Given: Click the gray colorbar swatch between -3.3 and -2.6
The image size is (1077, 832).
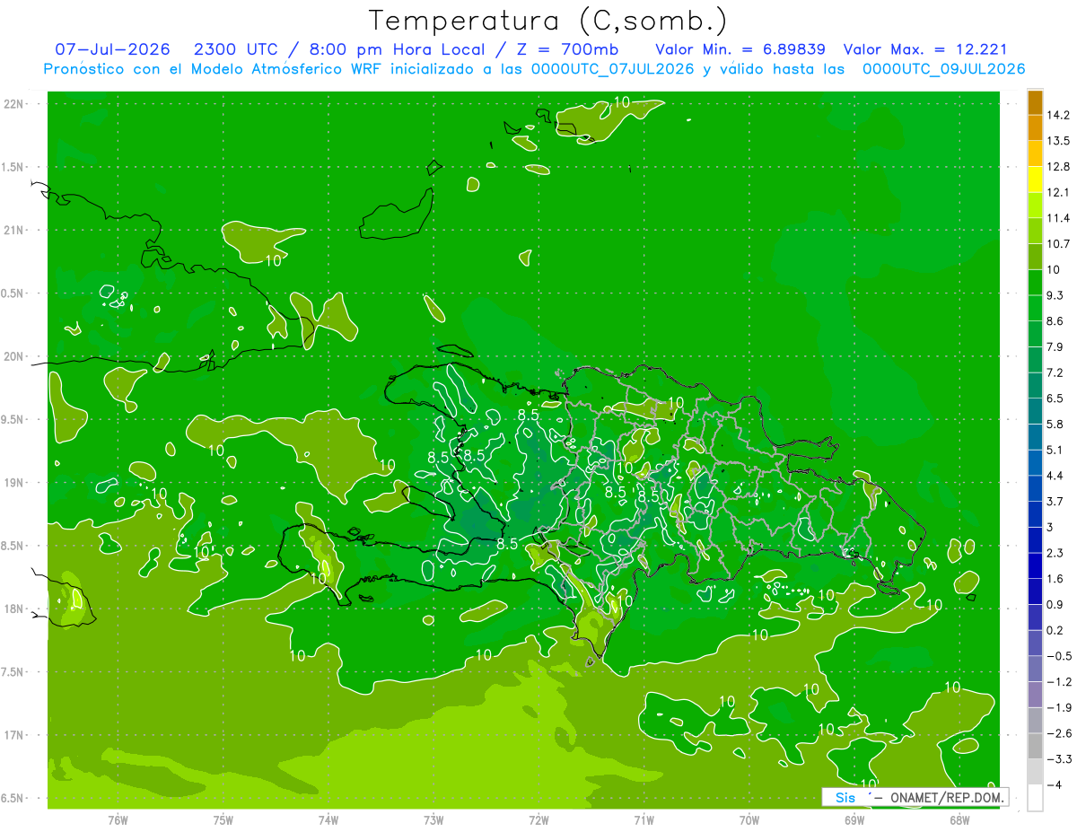Looking at the screenshot, I should pyautogui.click(x=1035, y=746).
